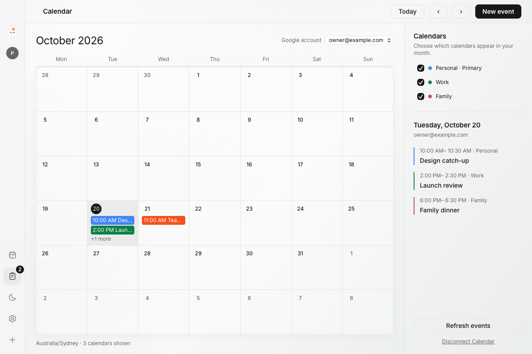Click the red Family color dot
Screen dimensions: 532x354
click(430, 96)
